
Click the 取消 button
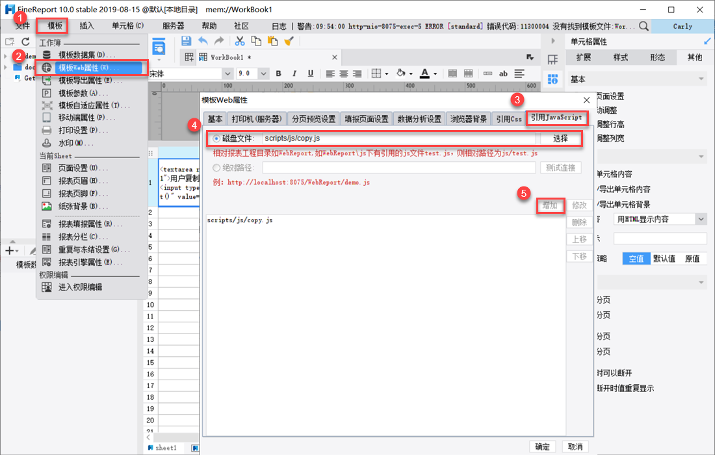tap(575, 447)
